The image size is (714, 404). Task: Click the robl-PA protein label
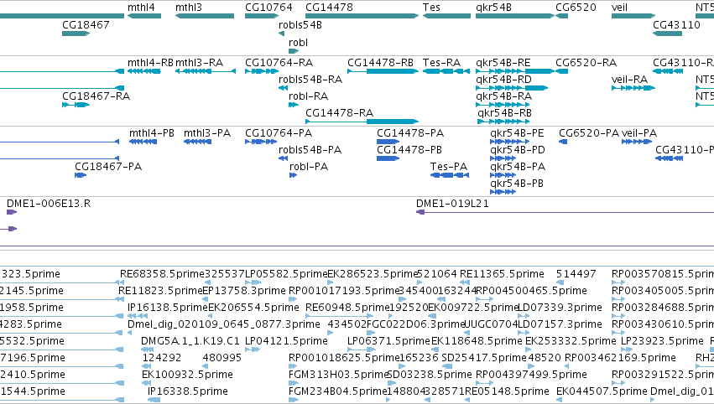tap(309, 167)
